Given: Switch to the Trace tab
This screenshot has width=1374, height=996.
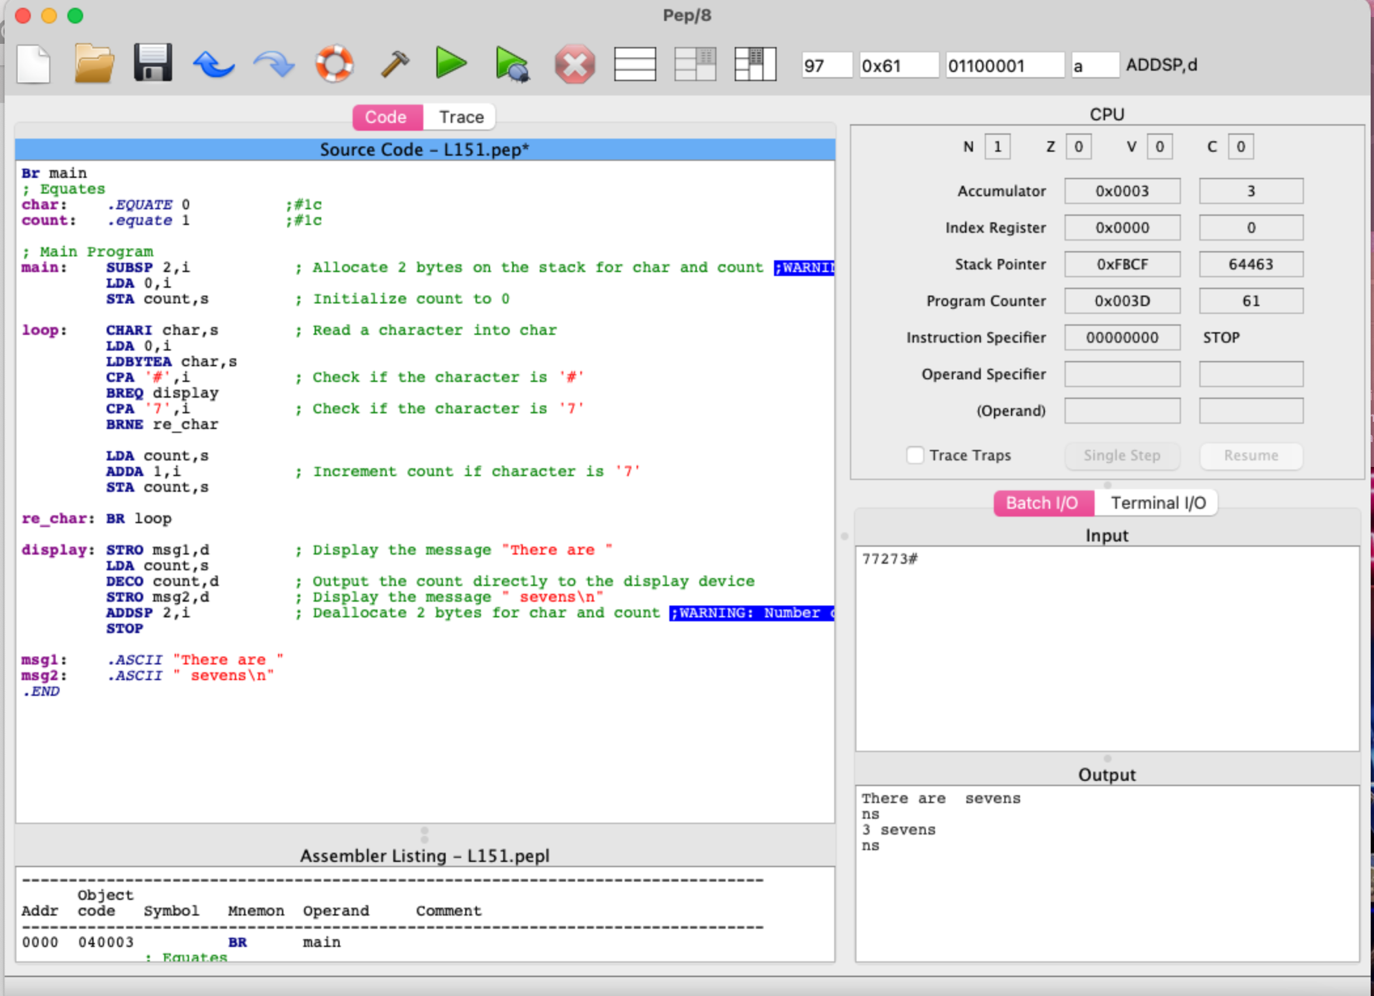Looking at the screenshot, I should 461,117.
